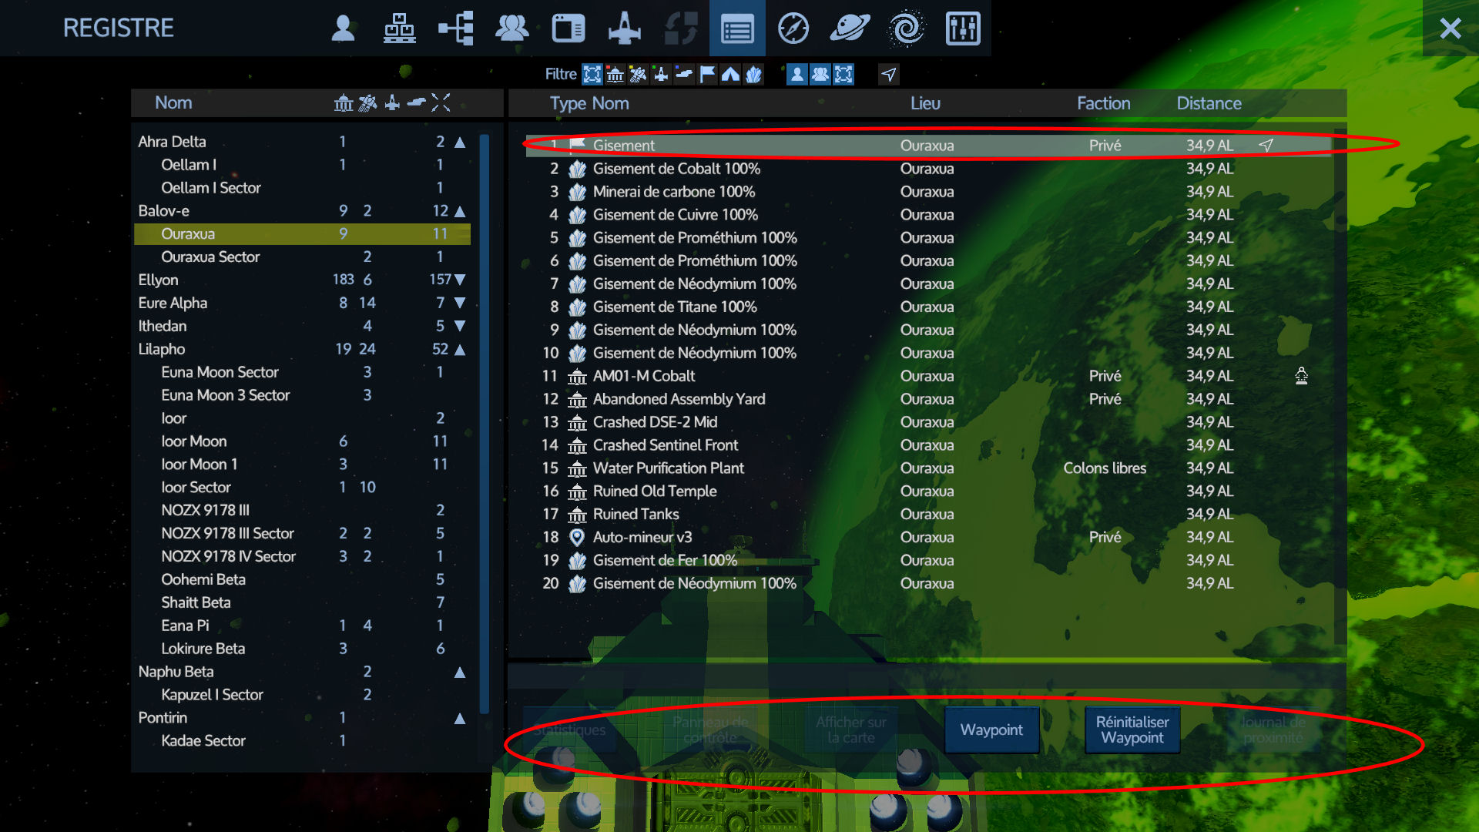Open the galaxy map spiral icon
The height and width of the screenshot is (832, 1479).
click(906, 29)
